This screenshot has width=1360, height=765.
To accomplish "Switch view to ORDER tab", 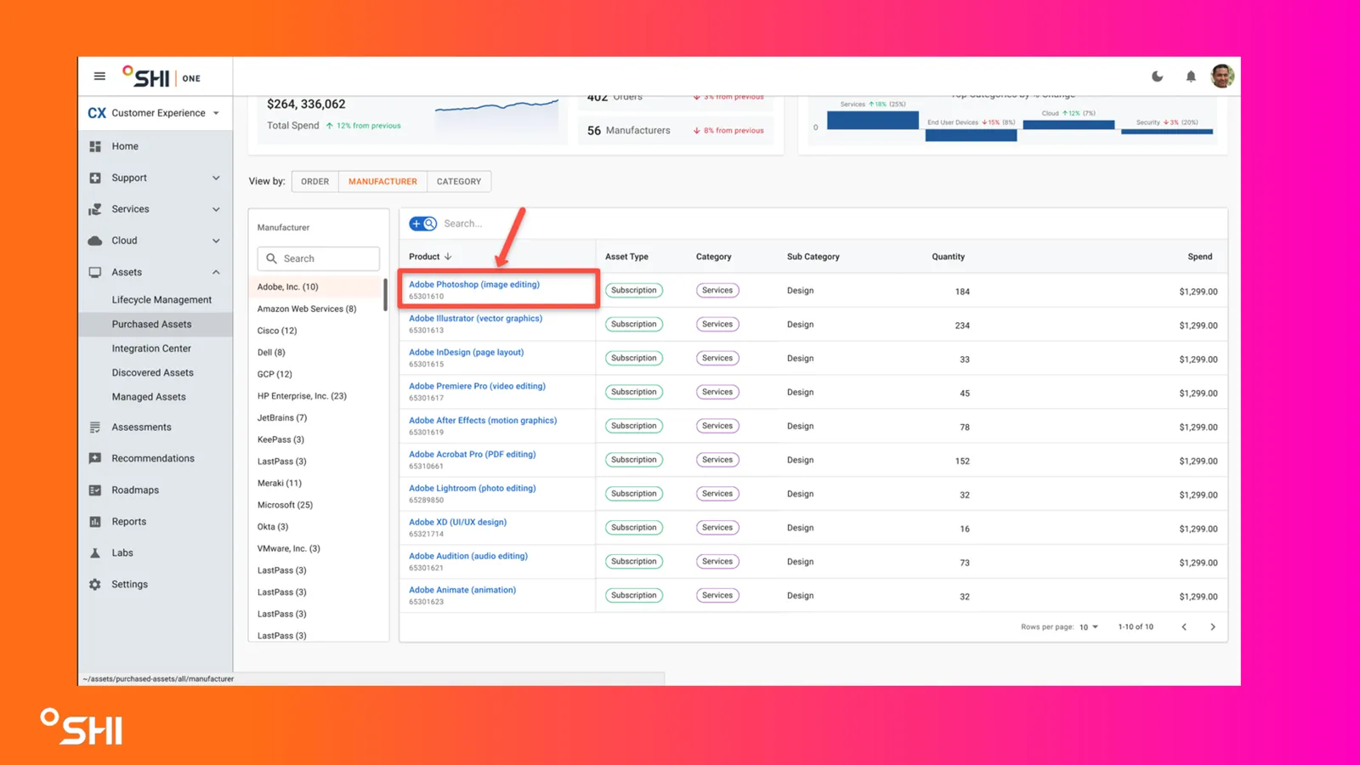I will pyautogui.click(x=314, y=181).
